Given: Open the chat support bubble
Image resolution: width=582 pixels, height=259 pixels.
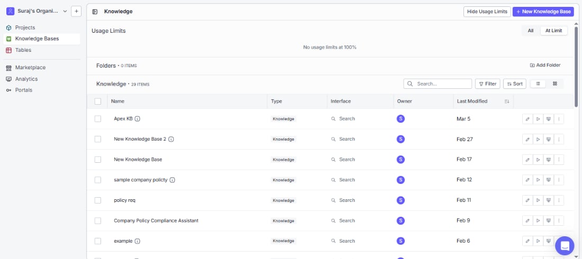Looking at the screenshot, I should pyautogui.click(x=565, y=246).
